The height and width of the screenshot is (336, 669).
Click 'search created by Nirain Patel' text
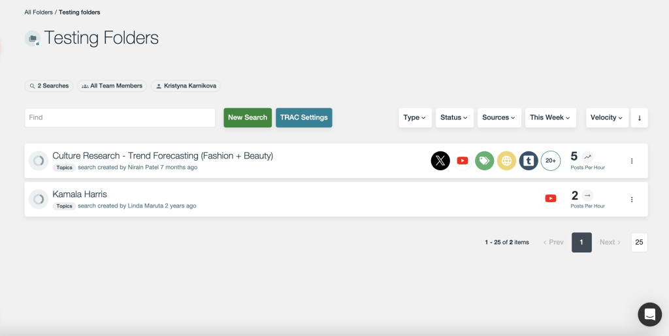[138, 168]
